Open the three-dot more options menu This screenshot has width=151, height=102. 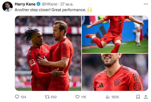point(146,4)
